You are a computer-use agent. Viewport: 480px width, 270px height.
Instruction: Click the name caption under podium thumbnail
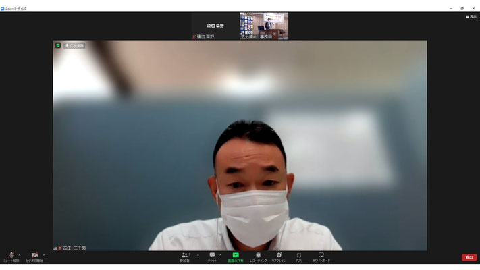pos(257,36)
